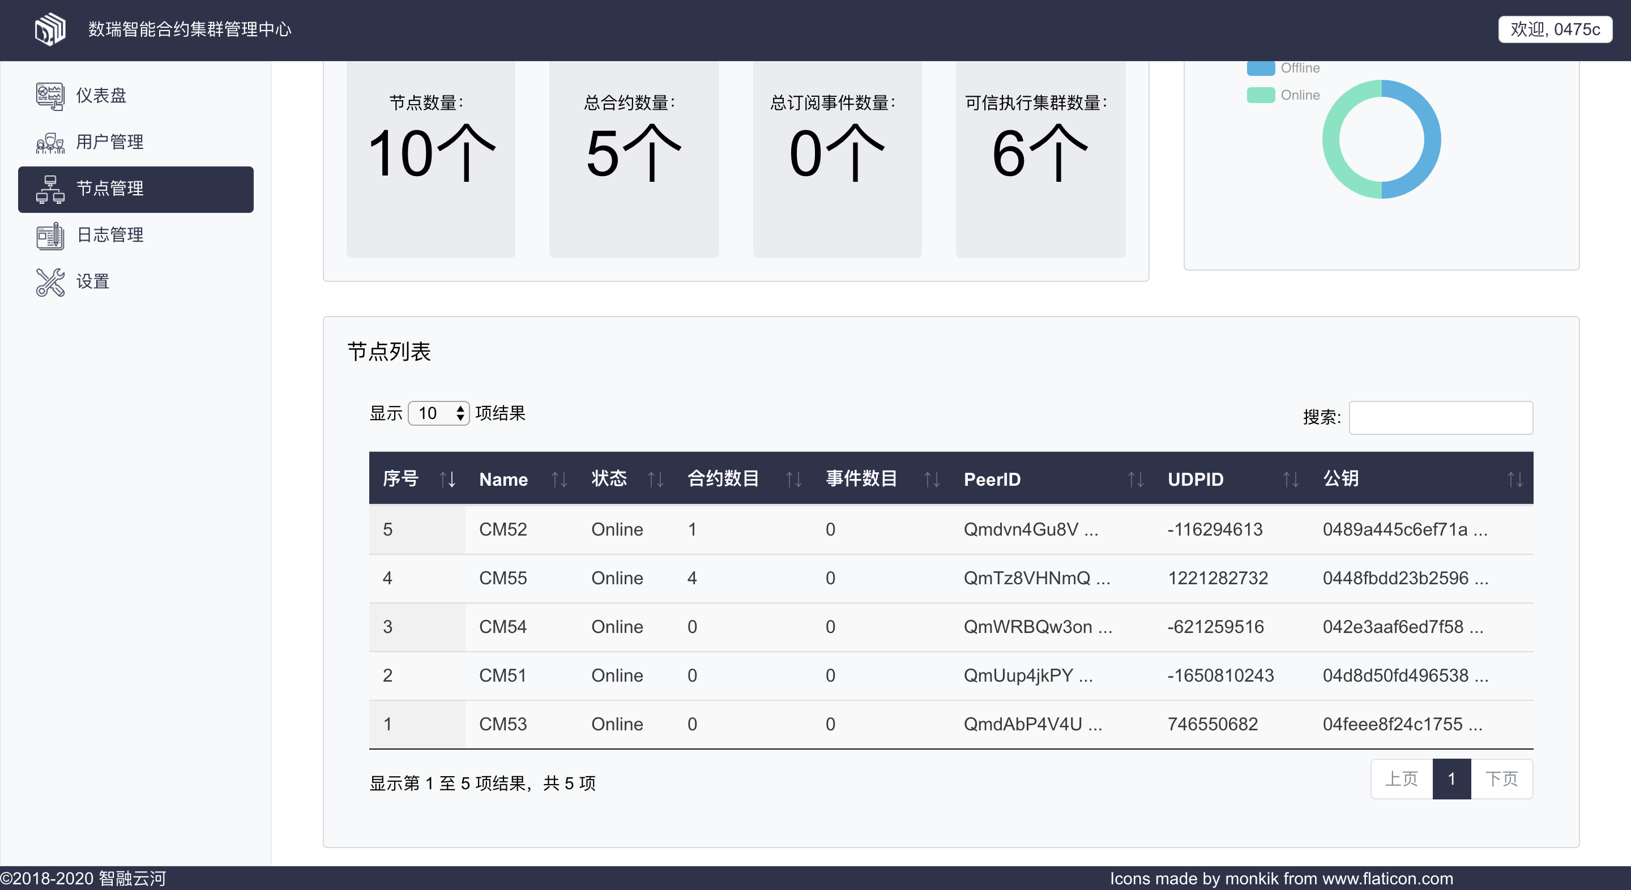This screenshot has height=890, width=1631.
Task: Click the PeerID column sort arrows
Action: point(1135,479)
